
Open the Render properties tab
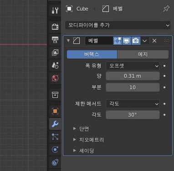55,27
